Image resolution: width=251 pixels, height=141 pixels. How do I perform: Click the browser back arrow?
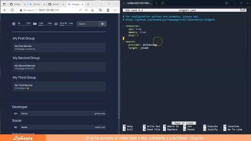[5, 10]
